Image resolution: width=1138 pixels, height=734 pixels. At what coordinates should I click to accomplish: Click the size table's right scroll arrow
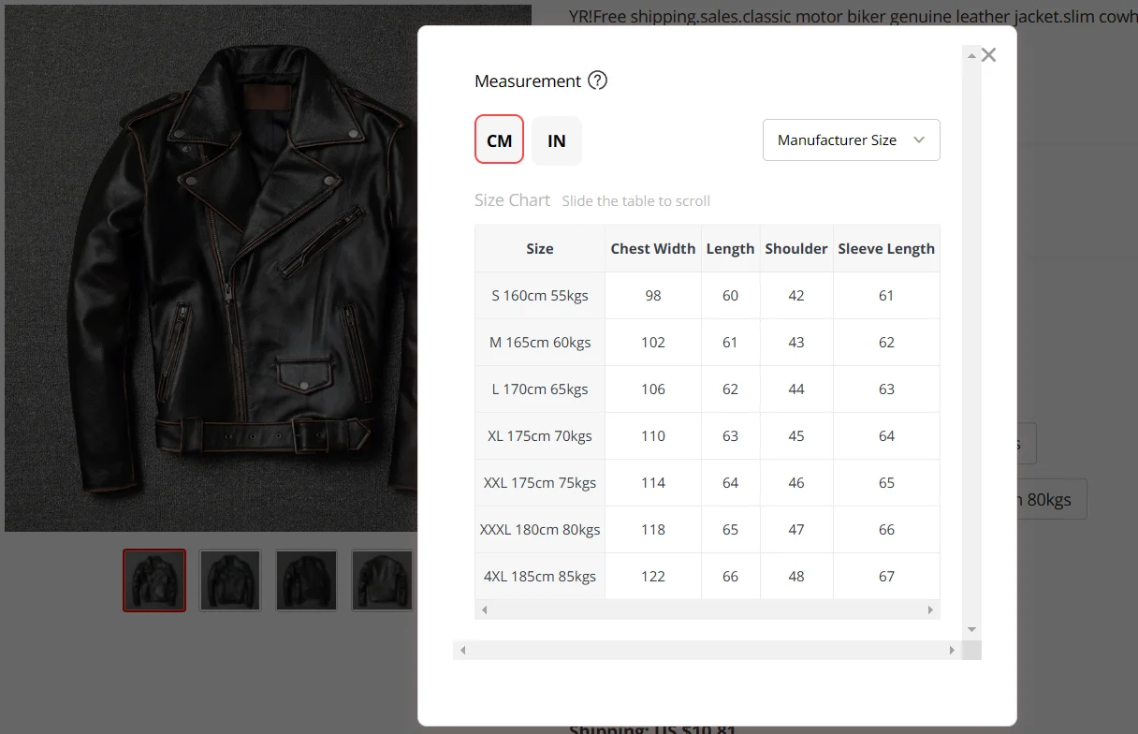pos(930,609)
